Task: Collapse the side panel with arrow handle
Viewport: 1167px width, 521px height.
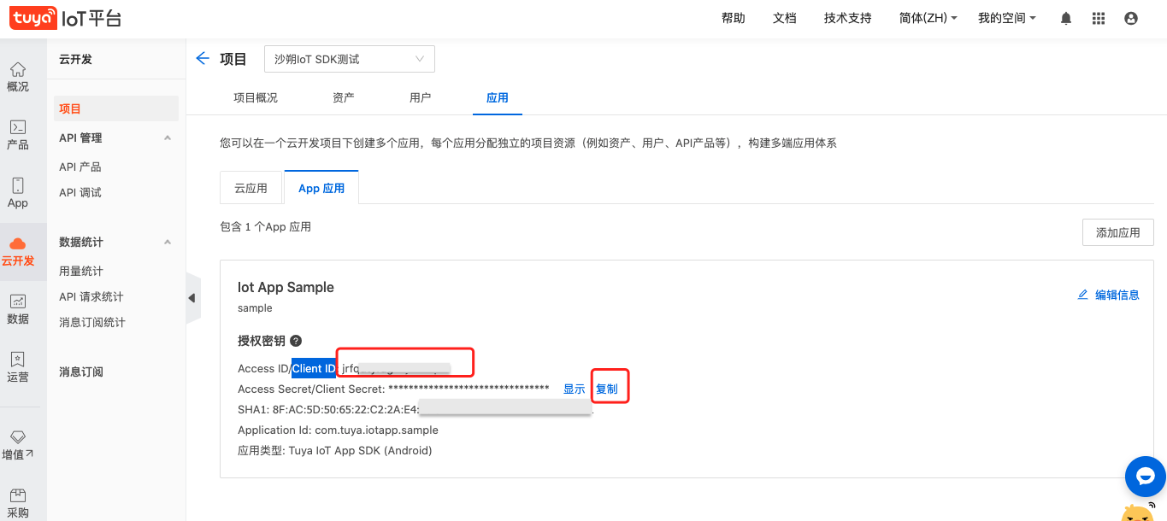Action: click(x=192, y=298)
